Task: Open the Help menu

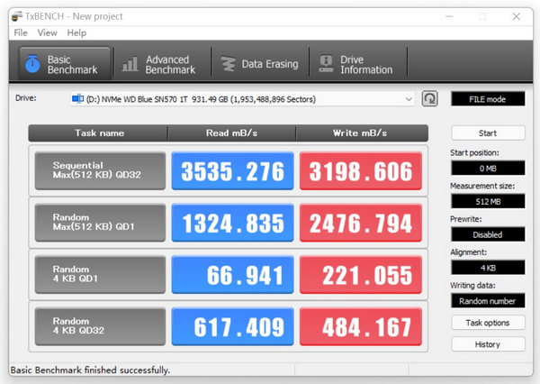Action: 76,32
